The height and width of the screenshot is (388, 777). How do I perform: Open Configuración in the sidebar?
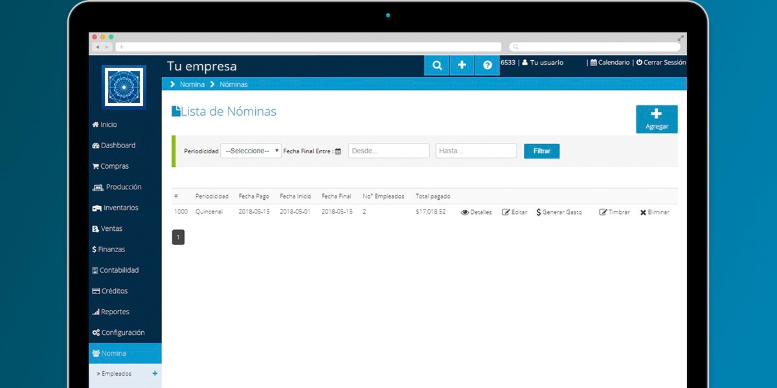point(118,332)
